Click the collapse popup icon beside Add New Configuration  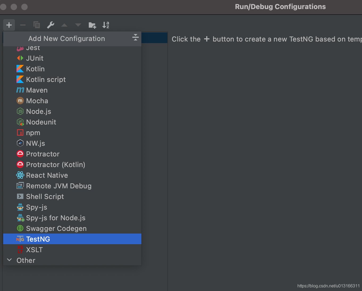136,37
